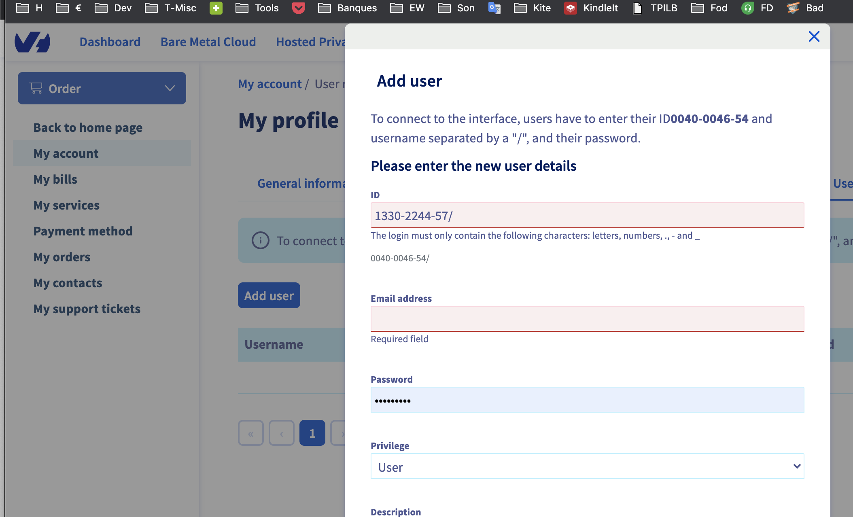Screen dimensions: 853x517
Task: Open the Pocket bookmark icon
Action: pyautogui.click(x=298, y=8)
